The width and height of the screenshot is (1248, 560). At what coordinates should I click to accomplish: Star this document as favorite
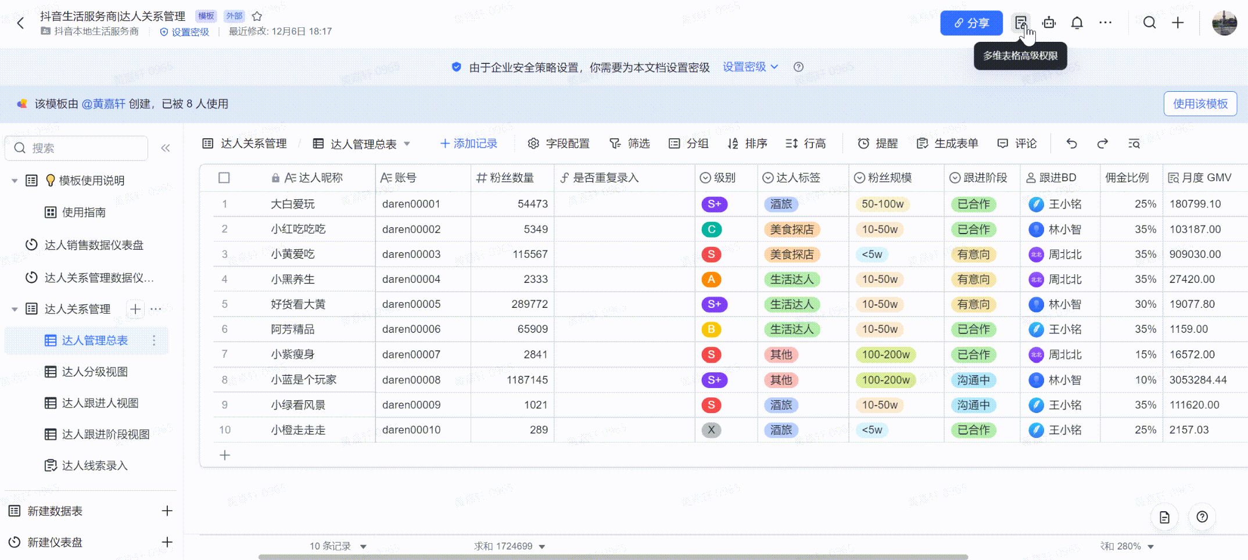tap(257, 16)
